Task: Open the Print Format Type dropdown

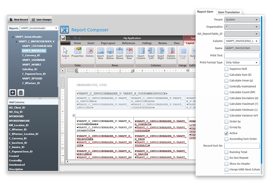Action: (x=242, y=62)
